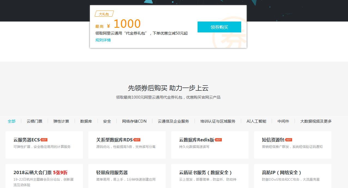Click the description starting 19-22日杭州主题峰会
348x188 pixels.
(44, 182)
